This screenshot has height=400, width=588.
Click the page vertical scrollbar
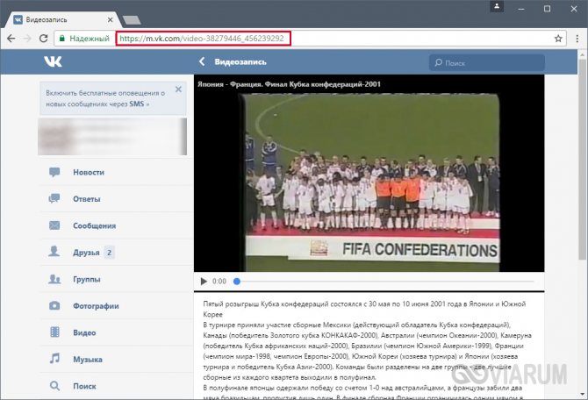click(x=582, y=160)
